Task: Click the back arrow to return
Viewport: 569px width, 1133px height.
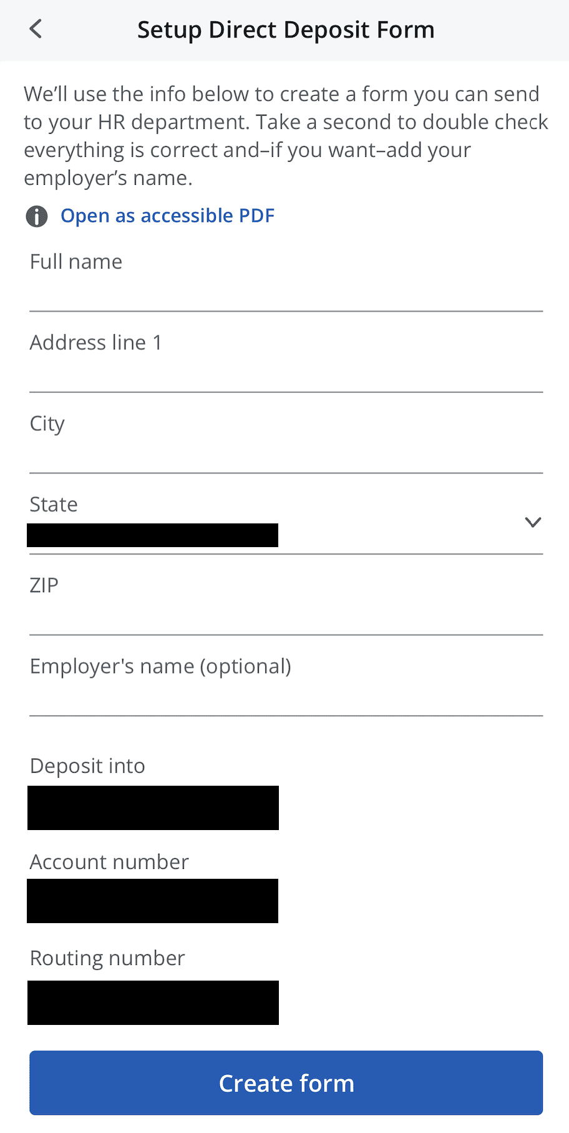Action: click(36, 29)
